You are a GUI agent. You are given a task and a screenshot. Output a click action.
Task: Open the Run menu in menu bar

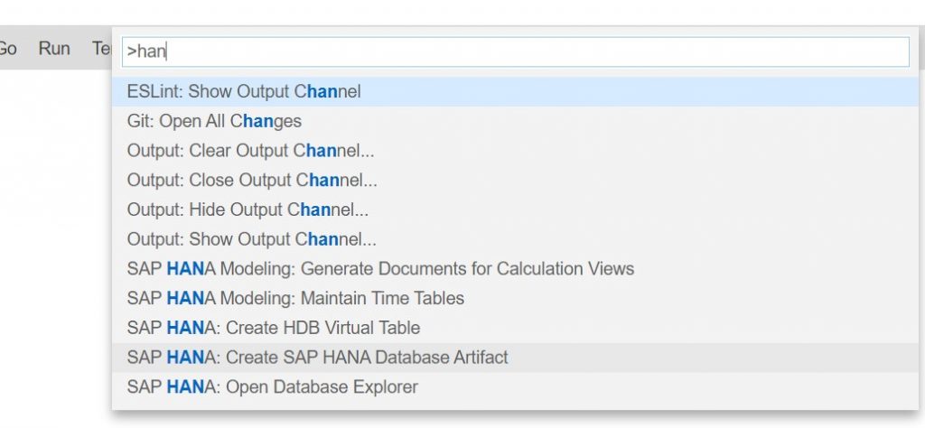pyautogui.click(x=54, y=49)
